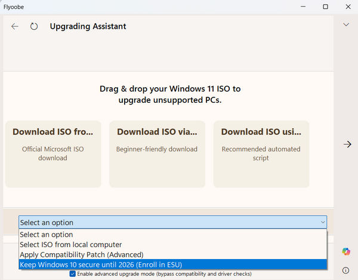
Task: Open the Download ISO fro... card
Action: coord(53,154)
